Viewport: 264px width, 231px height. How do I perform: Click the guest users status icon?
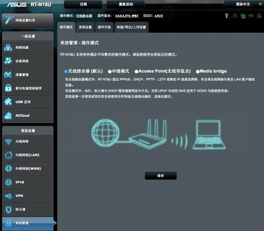tap(235, 16)
